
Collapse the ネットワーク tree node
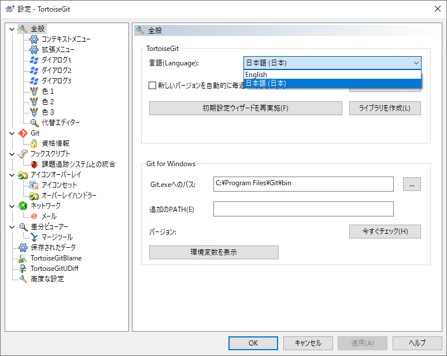pos(12,206)
